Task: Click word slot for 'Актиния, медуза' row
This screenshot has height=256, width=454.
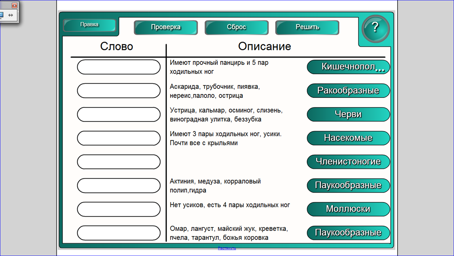Action: [119, 185]
